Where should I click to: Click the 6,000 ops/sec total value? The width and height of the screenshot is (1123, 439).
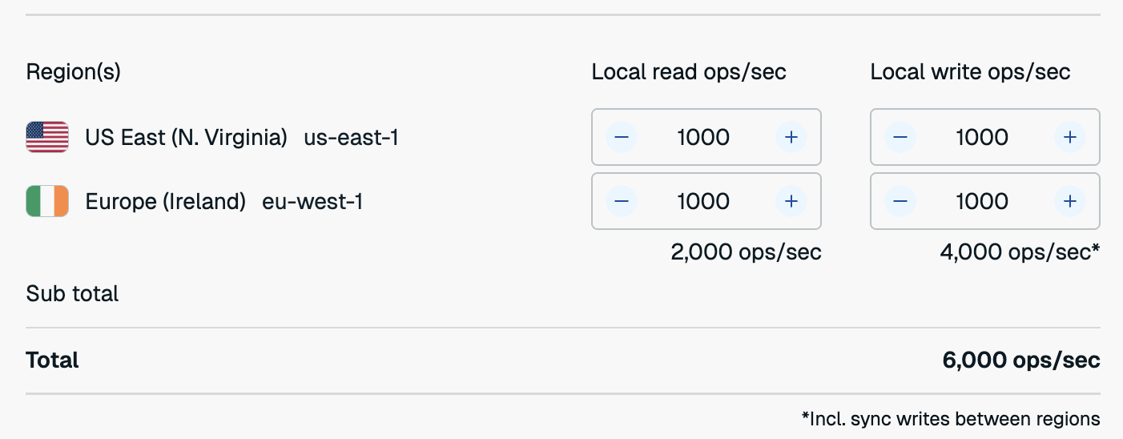tap(1021, 360)
